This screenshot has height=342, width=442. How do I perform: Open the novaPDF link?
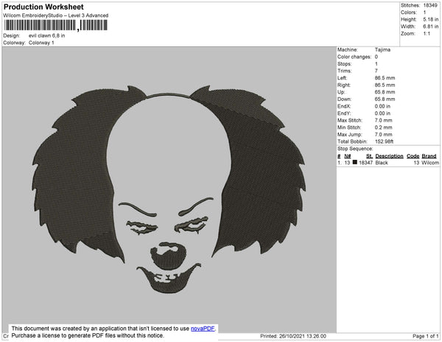point(203,329)
